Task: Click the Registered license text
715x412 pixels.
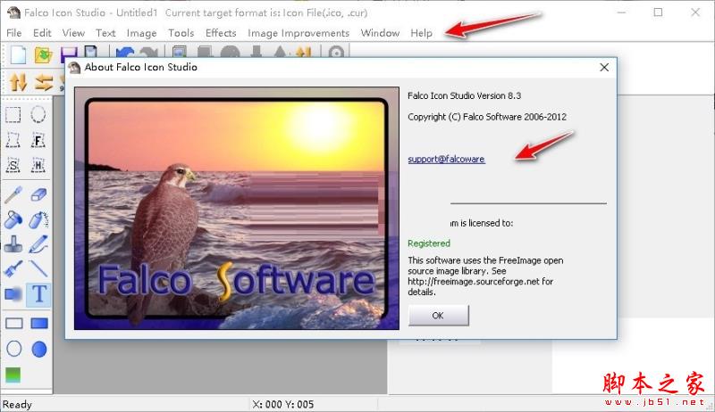Action: [x=429, y=243]
